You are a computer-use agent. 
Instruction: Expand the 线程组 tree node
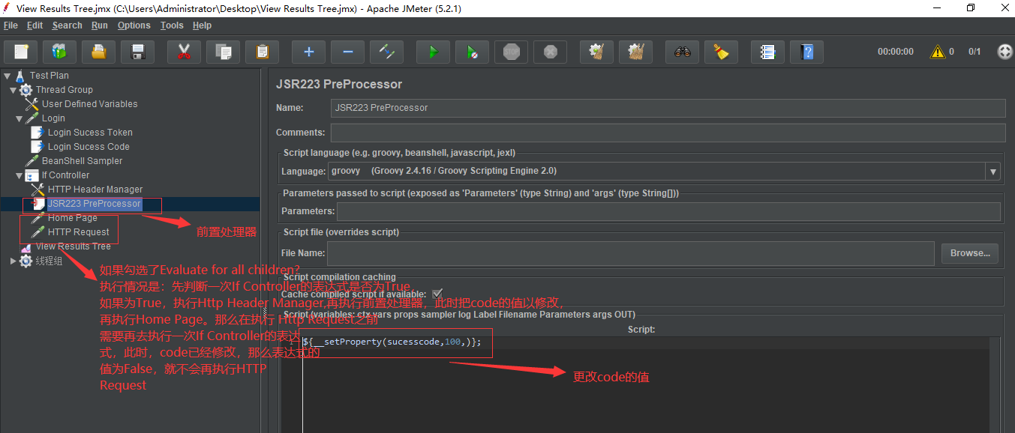pos(14,261)
